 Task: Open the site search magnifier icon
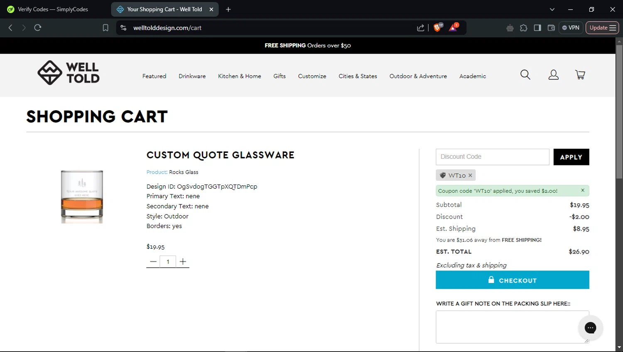(525, 75)
